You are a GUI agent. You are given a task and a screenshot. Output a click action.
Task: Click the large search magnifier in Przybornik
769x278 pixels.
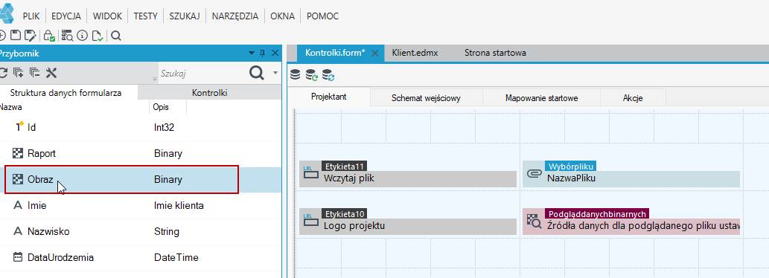click(257, 73)
